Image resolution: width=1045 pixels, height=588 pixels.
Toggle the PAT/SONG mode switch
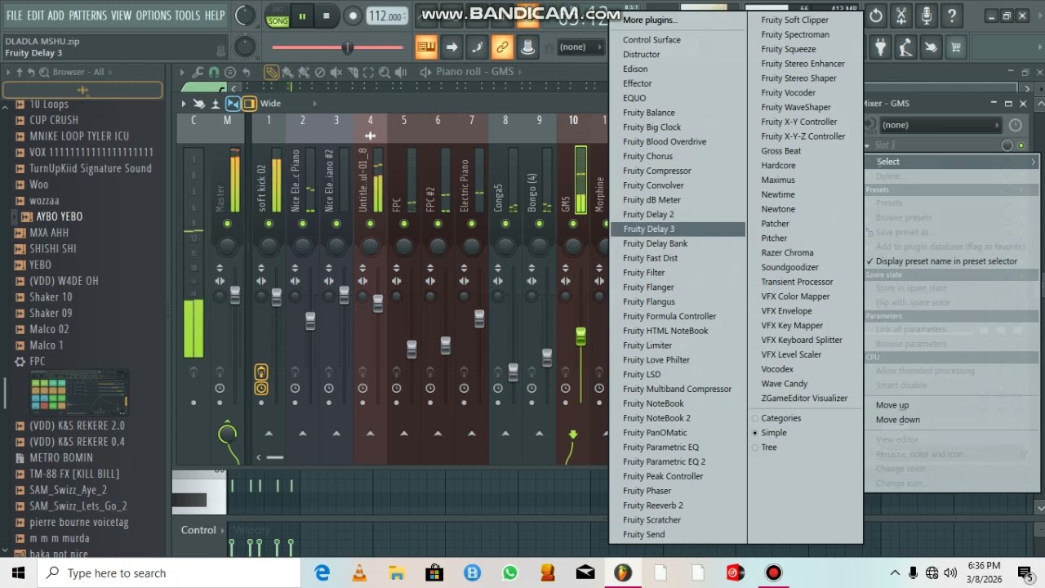[278, 16]
